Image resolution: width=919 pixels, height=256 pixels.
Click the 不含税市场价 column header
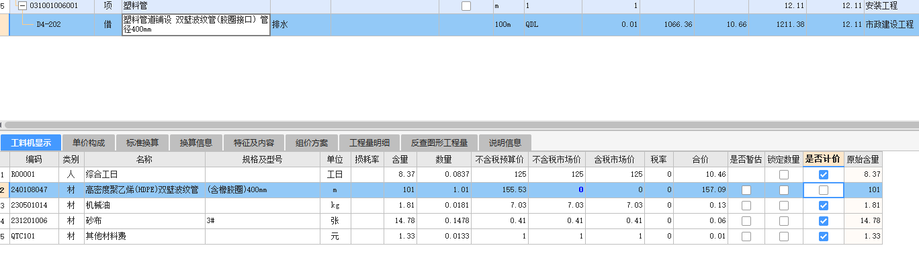[557, 159]
